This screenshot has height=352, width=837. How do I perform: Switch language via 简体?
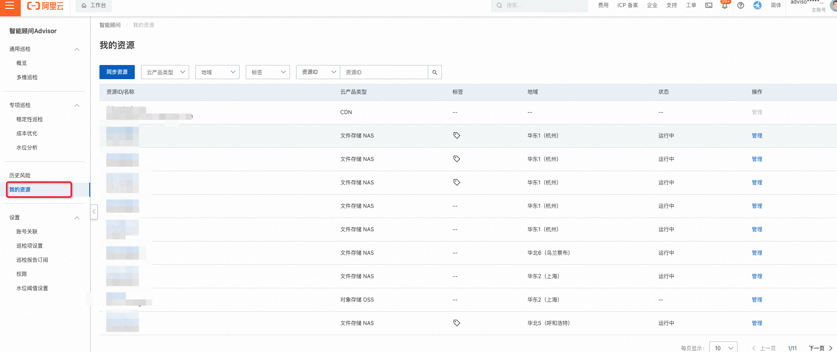[776, 5]
